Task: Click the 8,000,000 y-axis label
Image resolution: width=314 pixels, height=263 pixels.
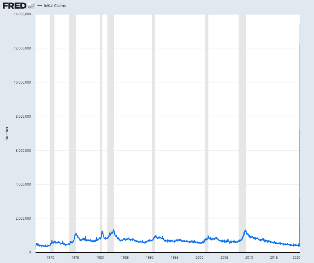Action: click(x=23, y=117)
